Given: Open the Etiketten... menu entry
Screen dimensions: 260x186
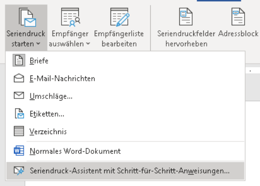Looking at the screenshot, I should 125,113.
